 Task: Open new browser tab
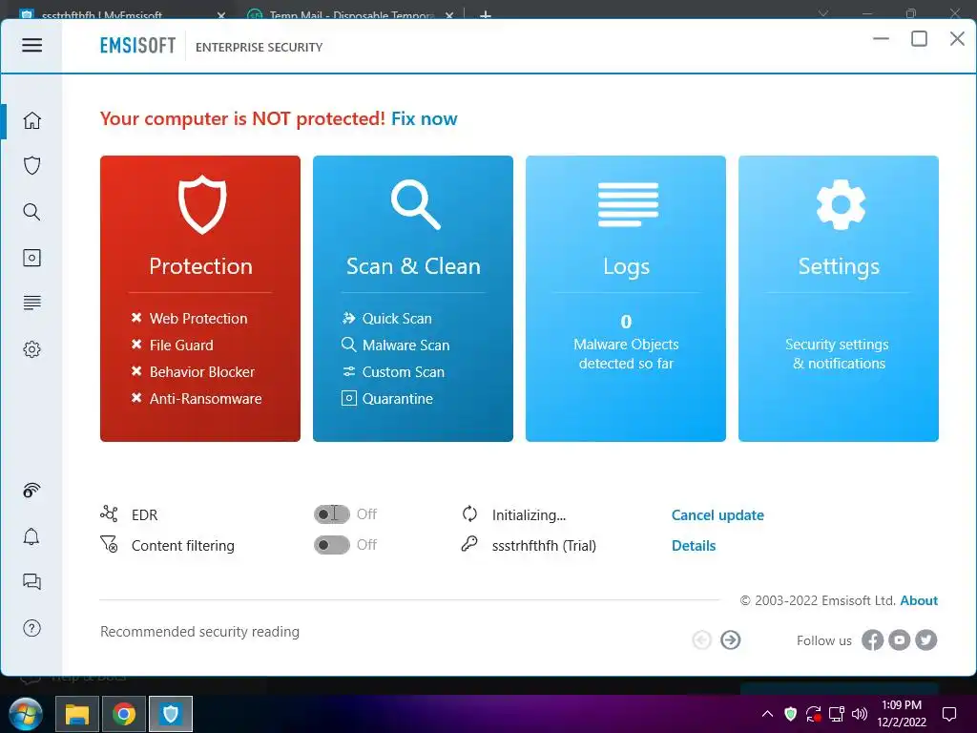pyautogui.click(x=486, y=14)
